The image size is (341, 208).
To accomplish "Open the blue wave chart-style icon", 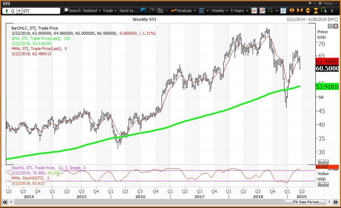I will [201, 11].
